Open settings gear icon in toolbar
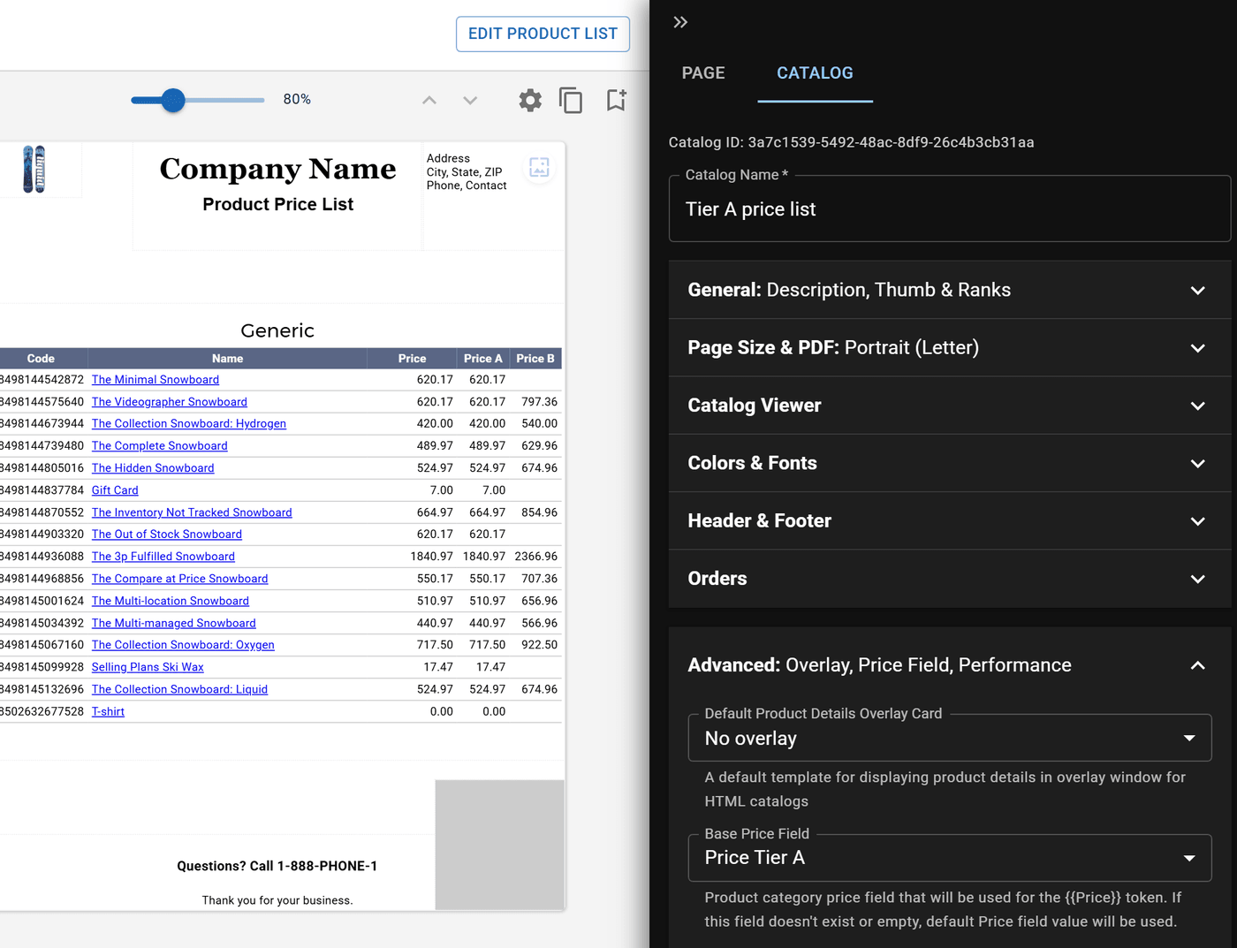 (530, 100)
